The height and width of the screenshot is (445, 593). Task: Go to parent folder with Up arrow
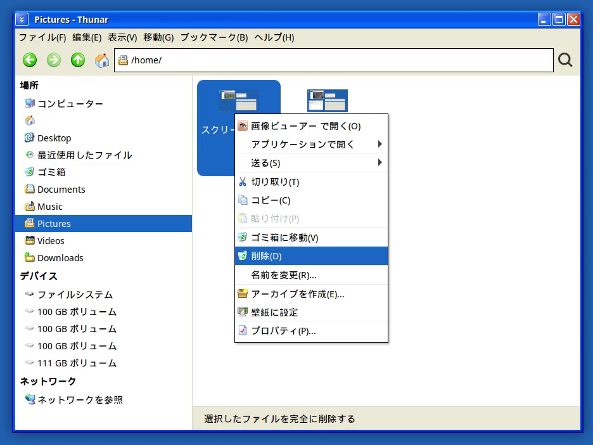click(x=78, y=60)
